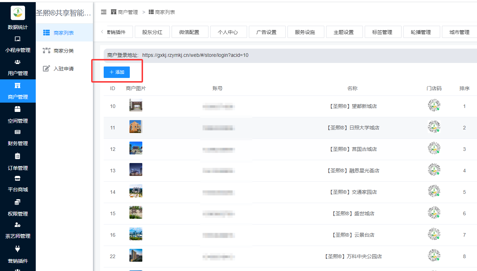Open the merchant image for ID 10
The image size is (477, 271).
136,105
